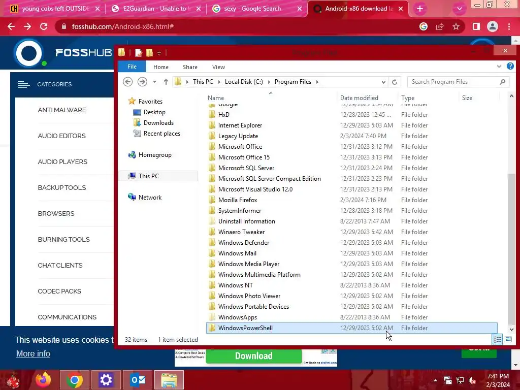The height and width of the screenshot is (390, 520).
Task: Customize Quick Access Toolbar dropdown
Action: tap(159, 53)
